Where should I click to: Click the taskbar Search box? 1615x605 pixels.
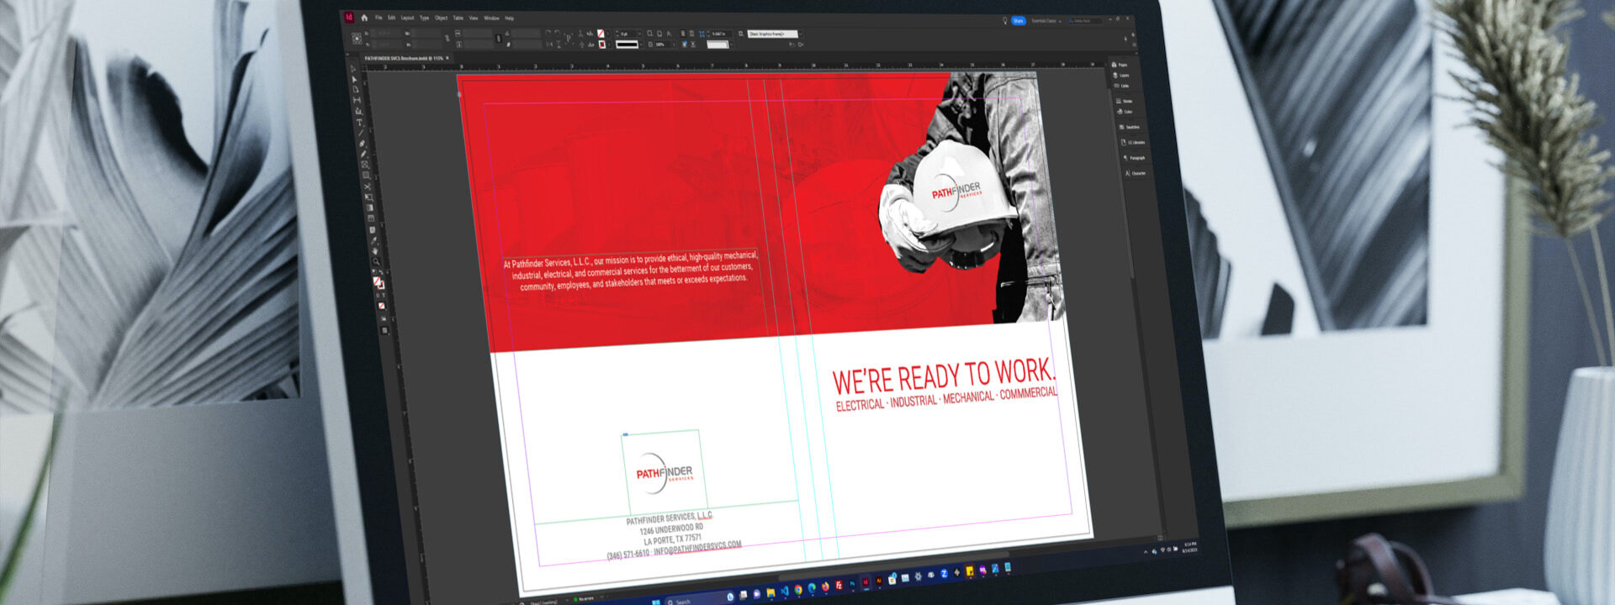[x=699, y=598]
